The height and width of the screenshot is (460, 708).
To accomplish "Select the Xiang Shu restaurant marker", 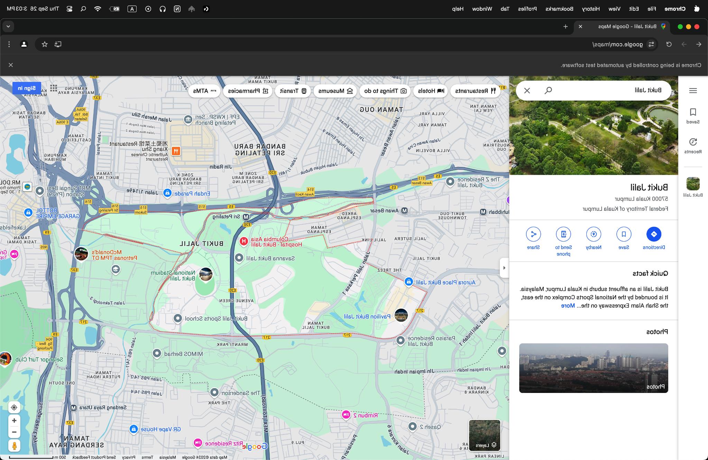I will click(x=176, y=151).
